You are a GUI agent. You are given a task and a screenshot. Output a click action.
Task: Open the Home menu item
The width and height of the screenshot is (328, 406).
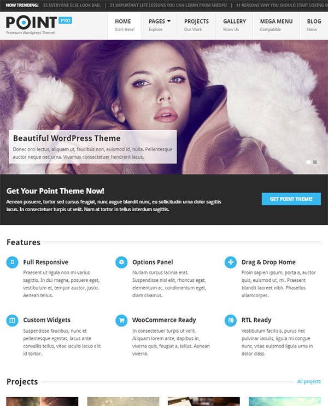tap(125, 25)
